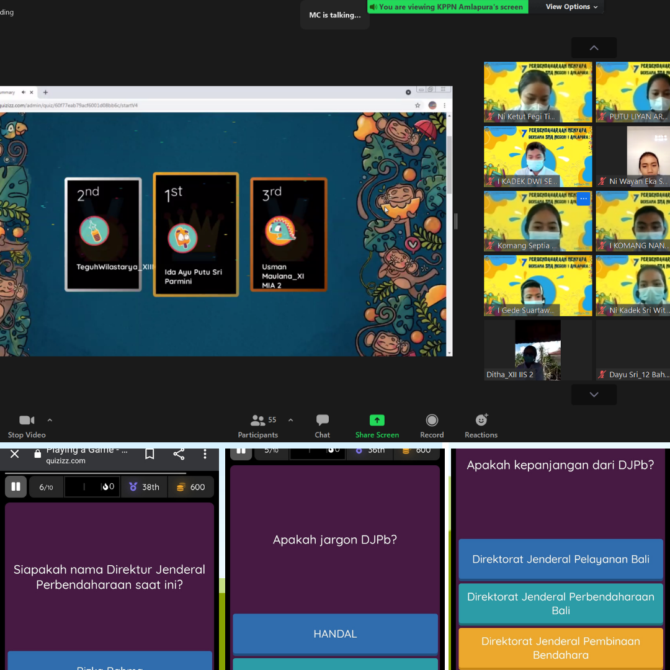The height and width of the screenshot is (670, 670).
Task: Open the Chat panel
Action: tap(322, 426)
